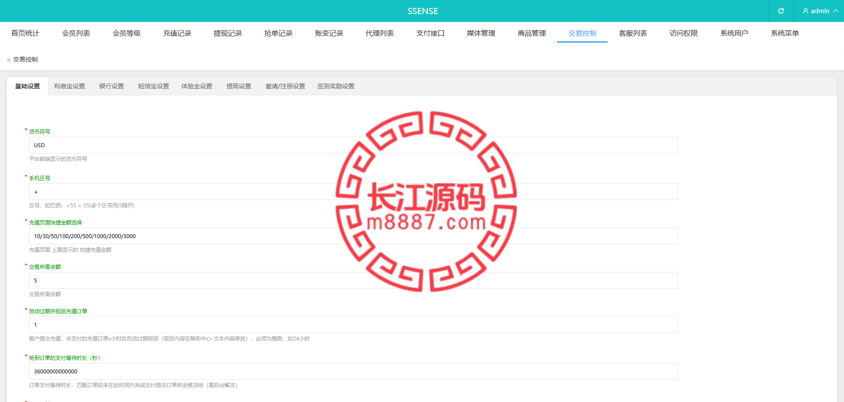
Task: Open 访问权限 menu
Action: [x=683, y=33]
